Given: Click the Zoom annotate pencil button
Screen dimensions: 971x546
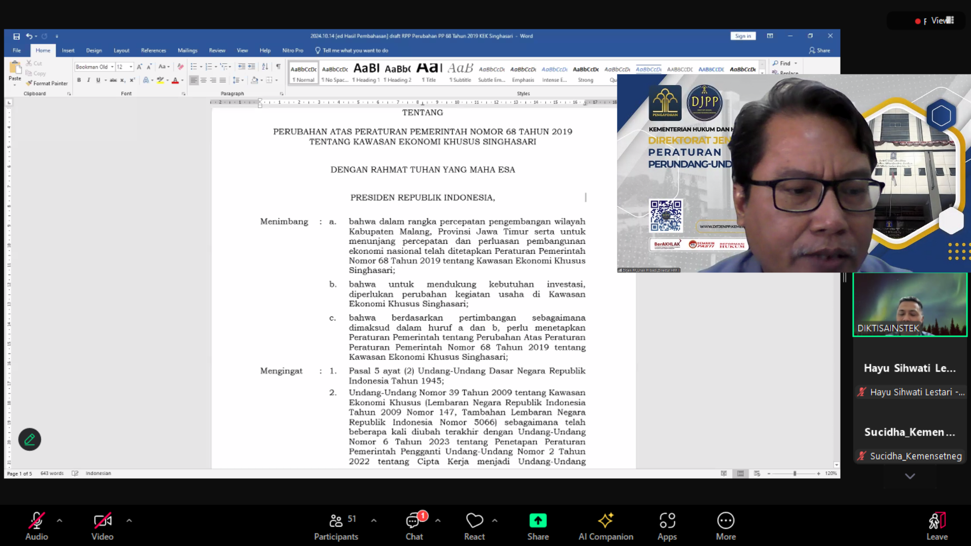Looking at the screenshot, I should click(x=29, y=439).
